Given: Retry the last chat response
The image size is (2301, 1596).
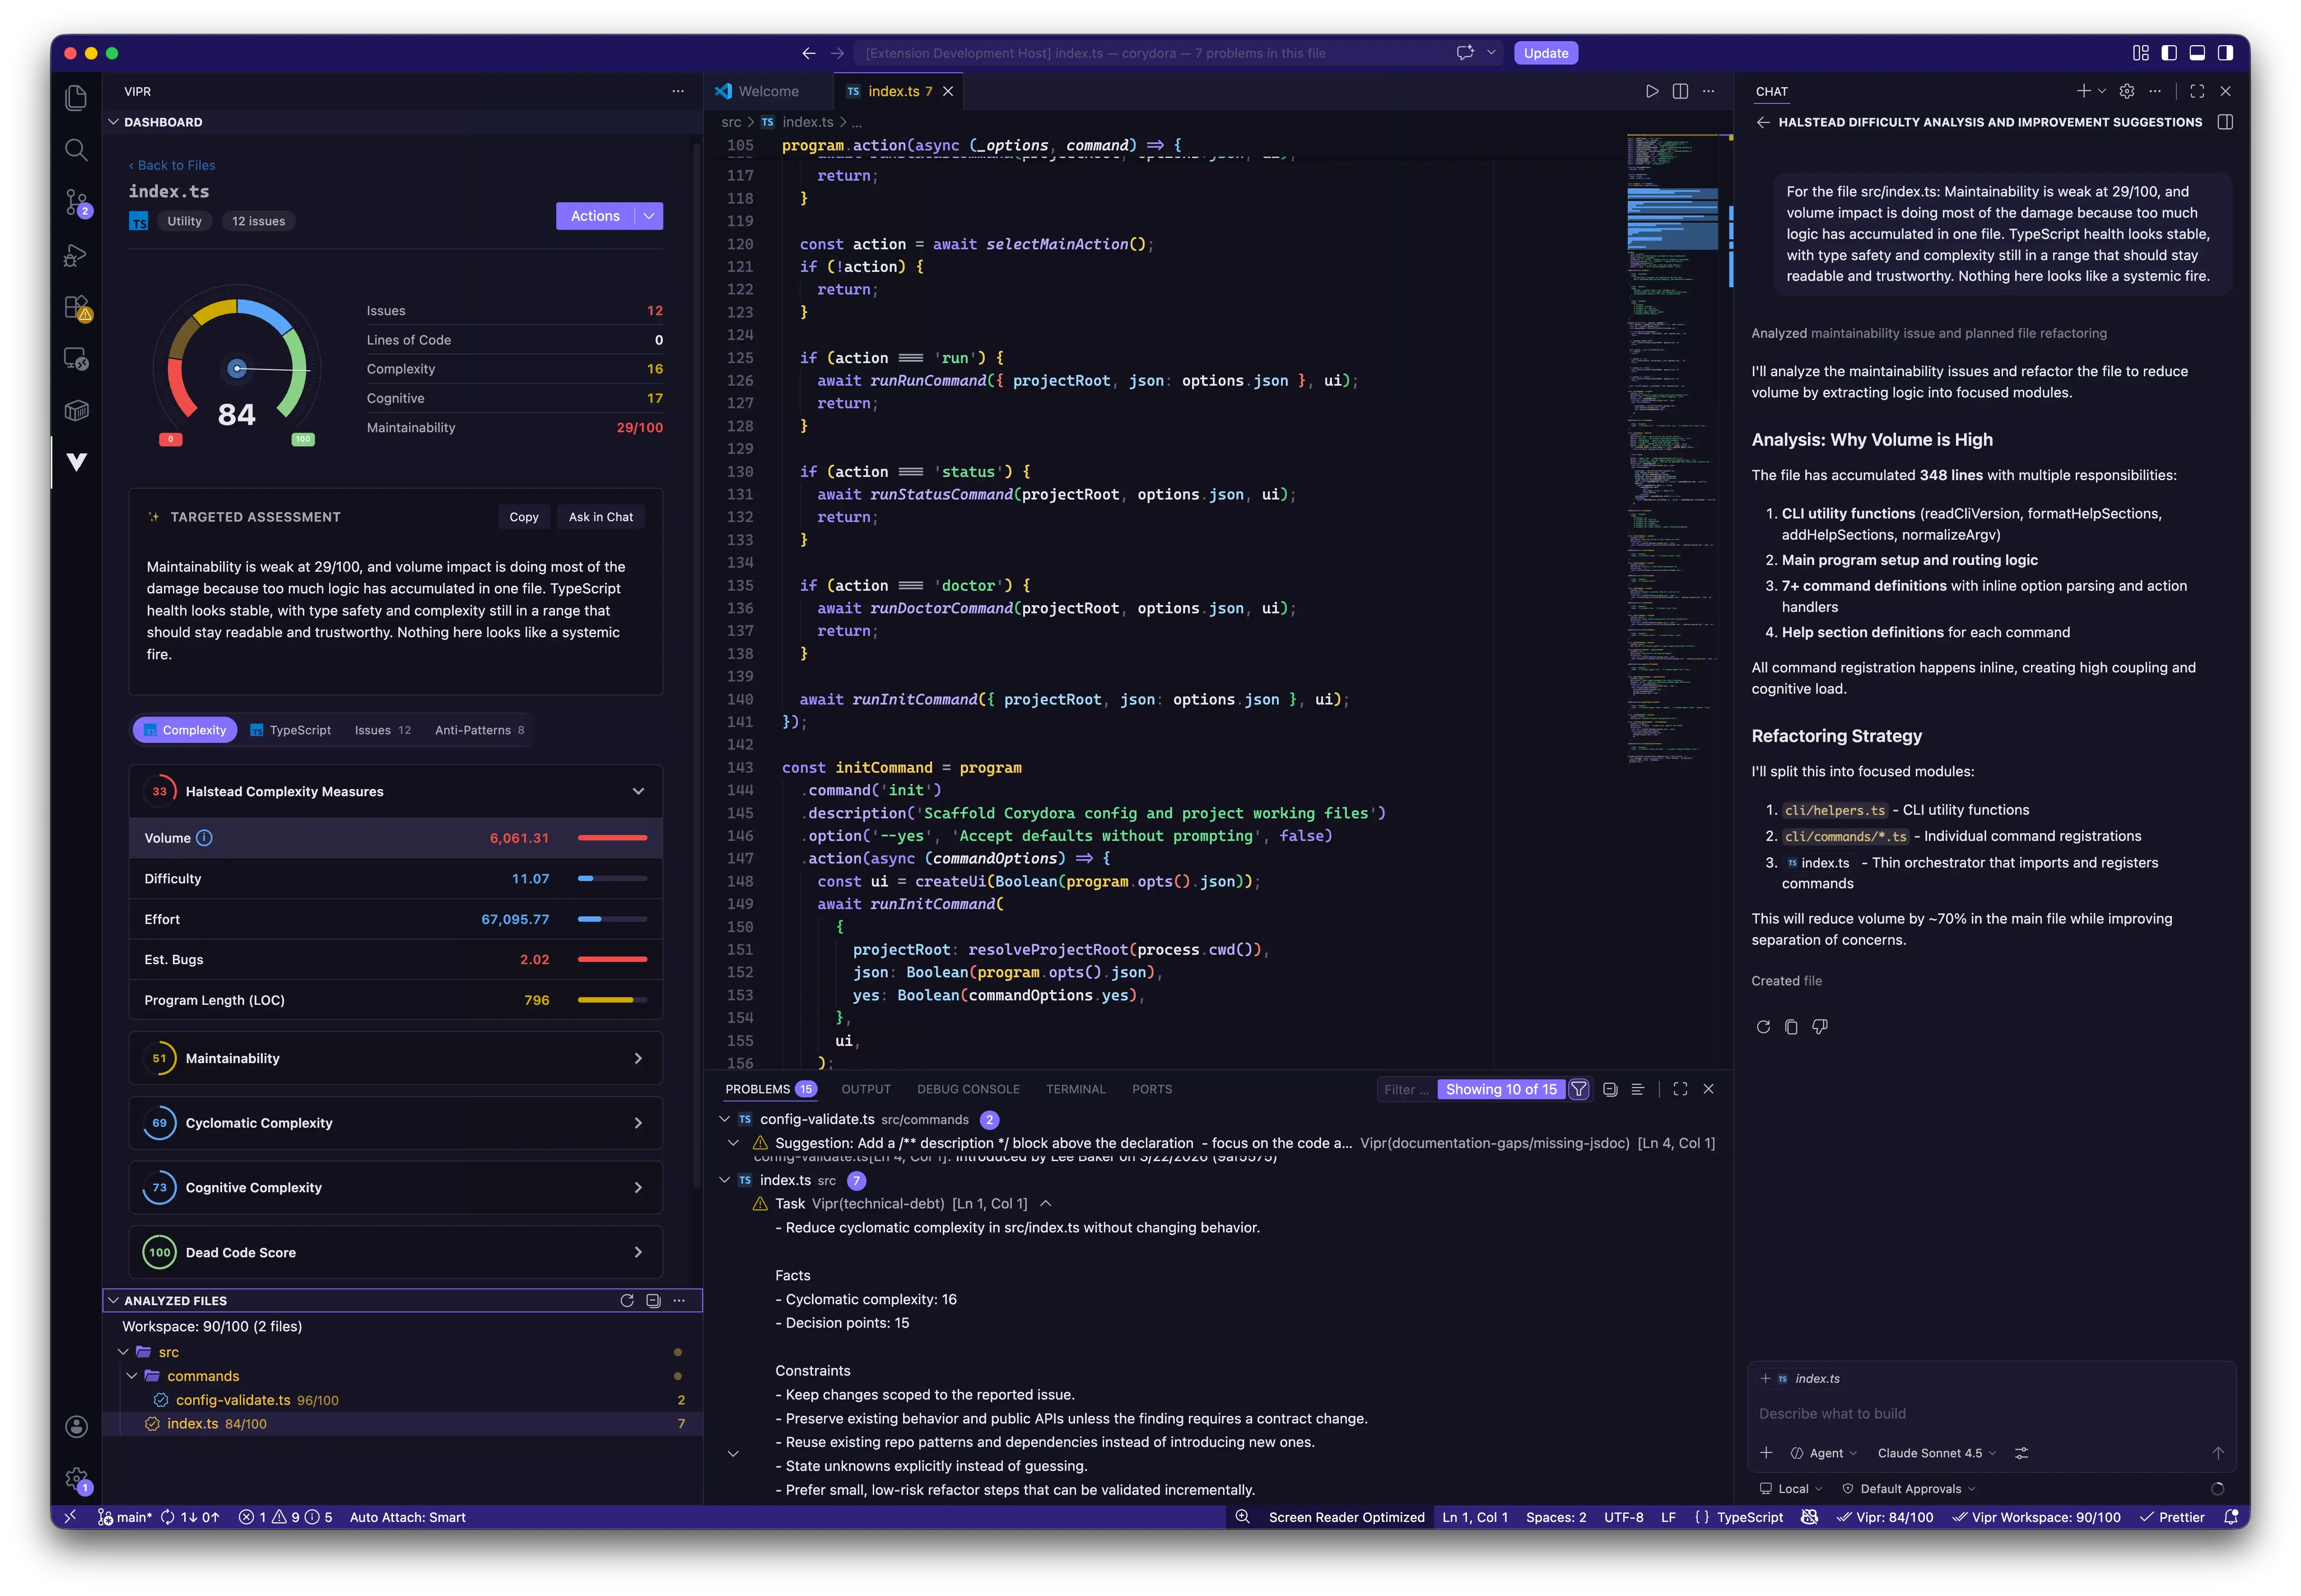Looking at the screenshot, I should pos(1763,1027).
